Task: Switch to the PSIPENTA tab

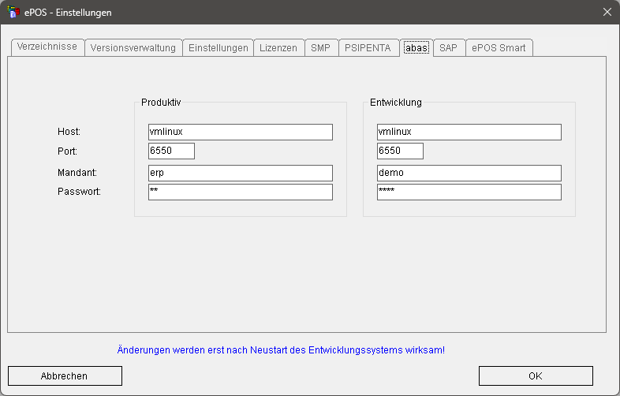Action: [368, 48]
